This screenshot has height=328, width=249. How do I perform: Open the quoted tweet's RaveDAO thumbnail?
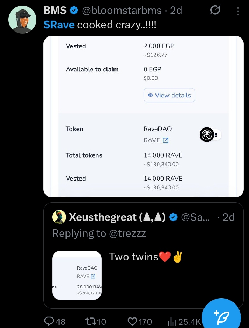click(77, 275)
